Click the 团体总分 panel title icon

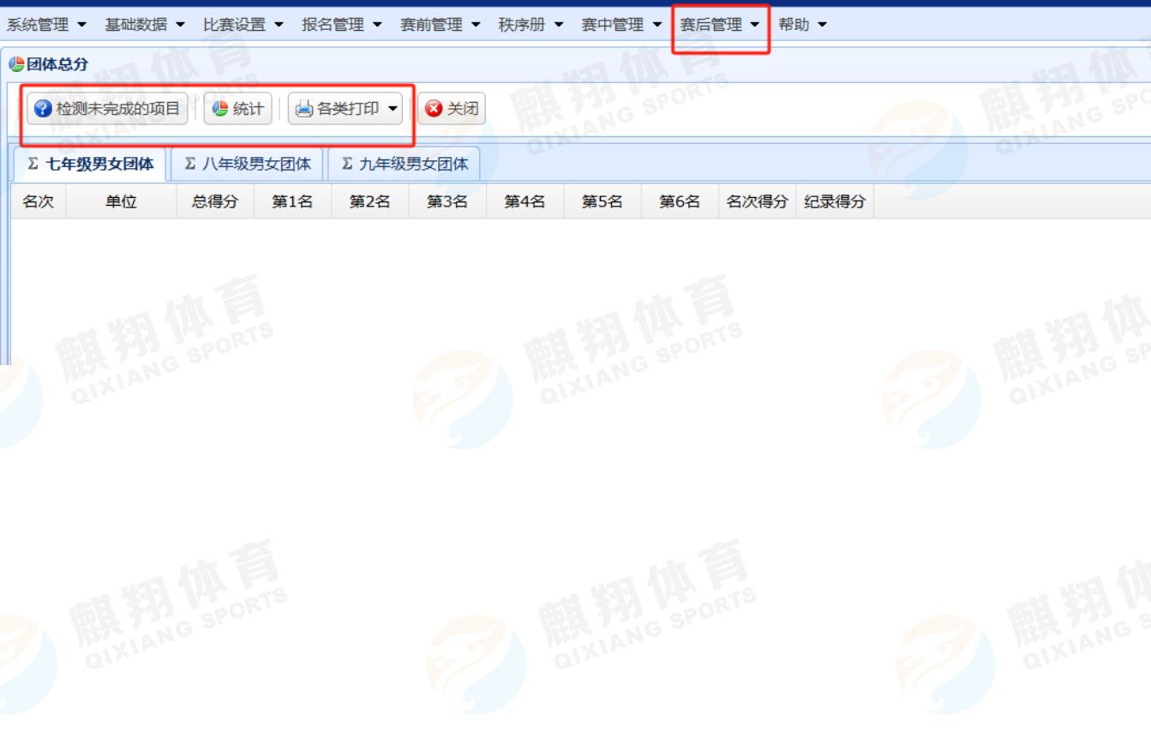coord(16,65)
